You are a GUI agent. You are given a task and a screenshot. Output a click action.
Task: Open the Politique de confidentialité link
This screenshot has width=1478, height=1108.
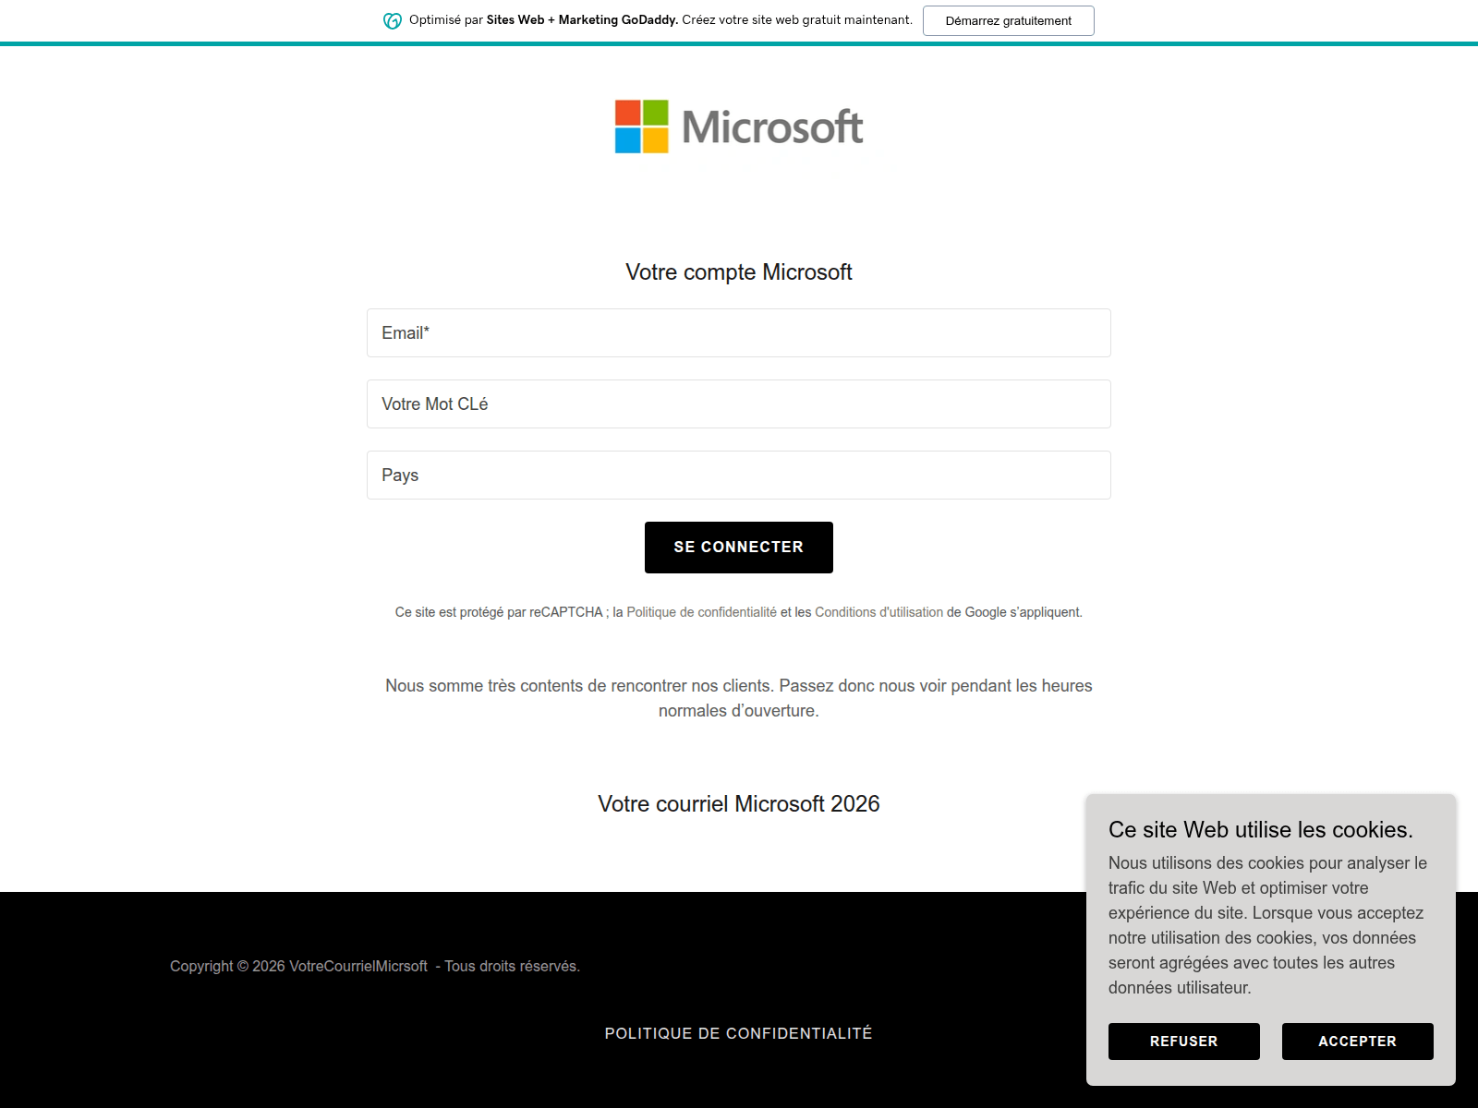(703, 611)
